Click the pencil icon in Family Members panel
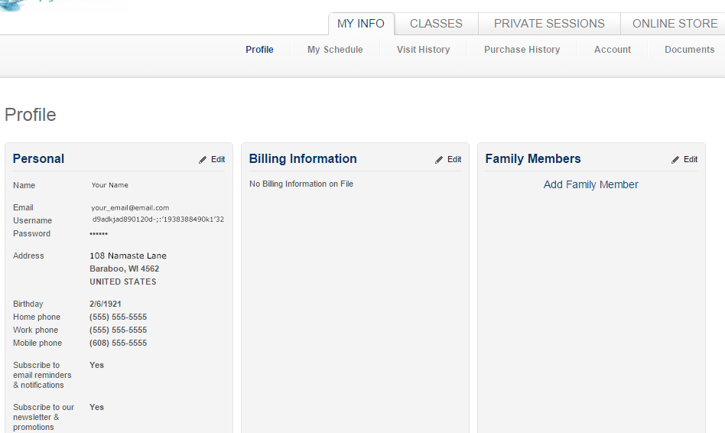The height and width of the screenshot is (433, 725). pos(675,160)
